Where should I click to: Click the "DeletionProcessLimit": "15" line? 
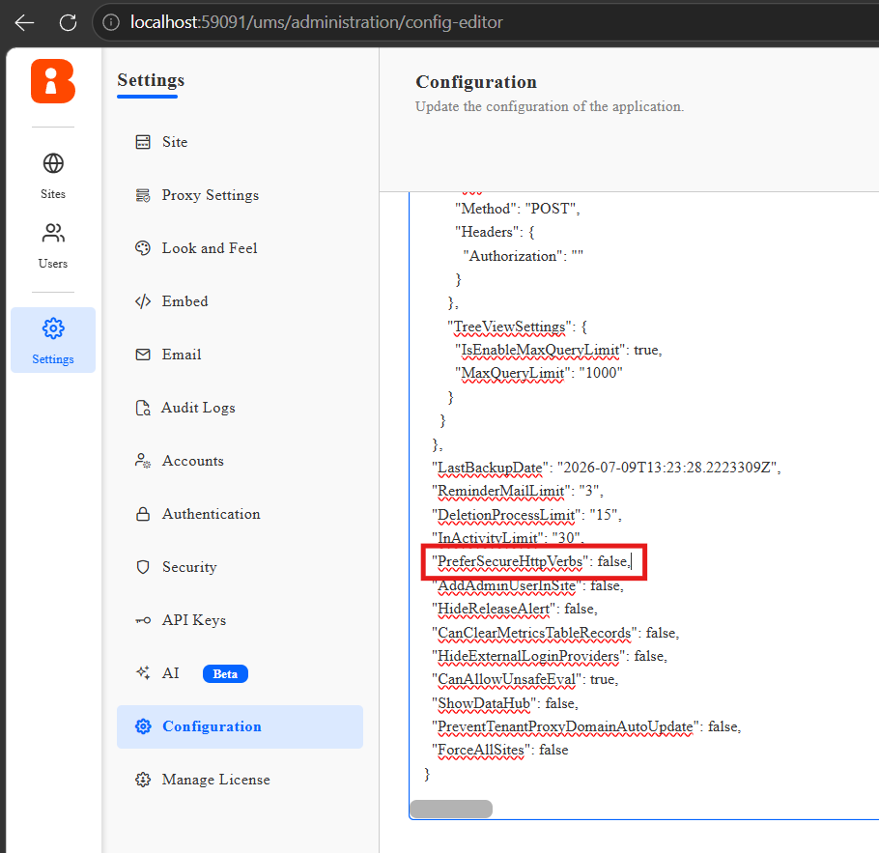[x=526, y=515]
